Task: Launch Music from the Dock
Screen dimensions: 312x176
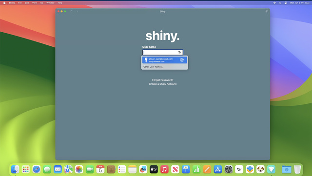Action: click(x=164, y=170)
